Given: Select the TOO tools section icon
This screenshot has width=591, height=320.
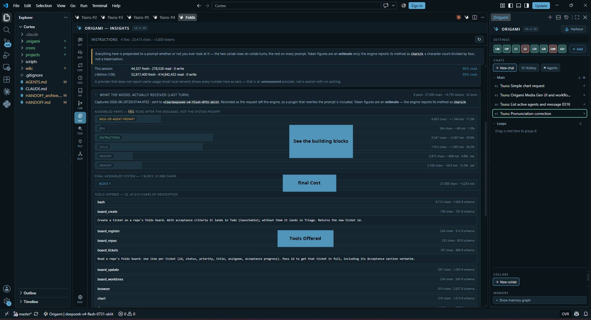Looking at the screenshot, I should [x=80, y=130].
